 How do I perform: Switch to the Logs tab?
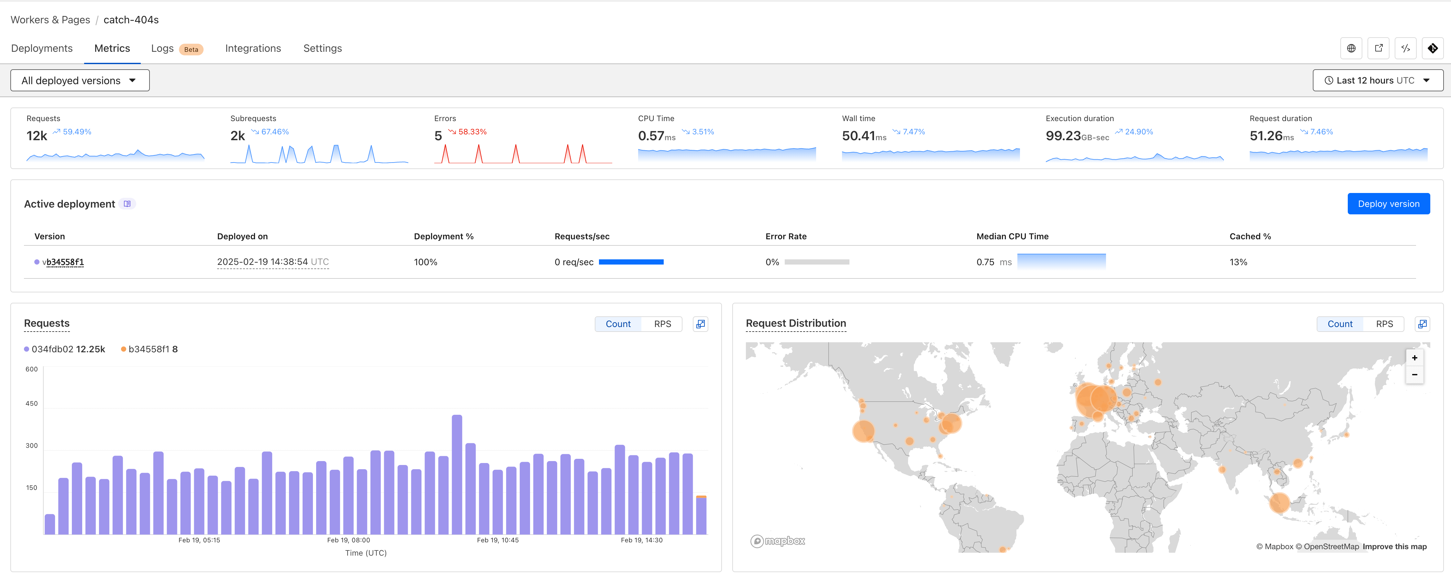162,48
